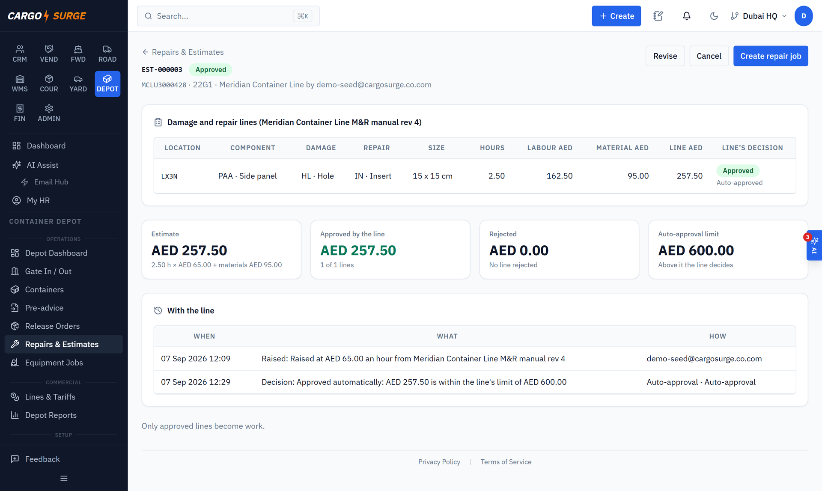Click estimate number EST-000003
Image resolution: width=822 pixels, height=491 pixels.
coord(162,69)
